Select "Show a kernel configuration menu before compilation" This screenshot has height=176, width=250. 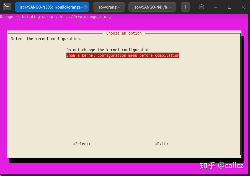click(x=123, y=55)
